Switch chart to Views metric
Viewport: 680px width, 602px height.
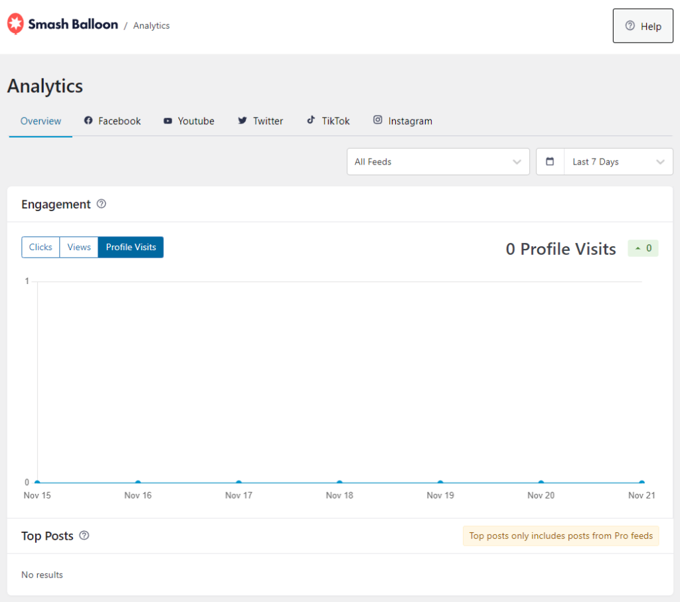tap(79, 247)
